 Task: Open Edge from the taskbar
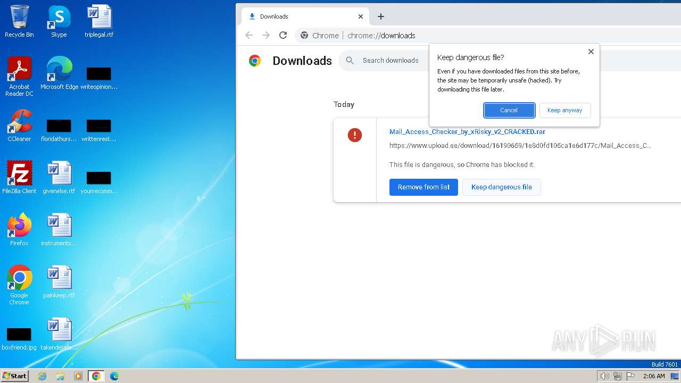click(114, 376)
